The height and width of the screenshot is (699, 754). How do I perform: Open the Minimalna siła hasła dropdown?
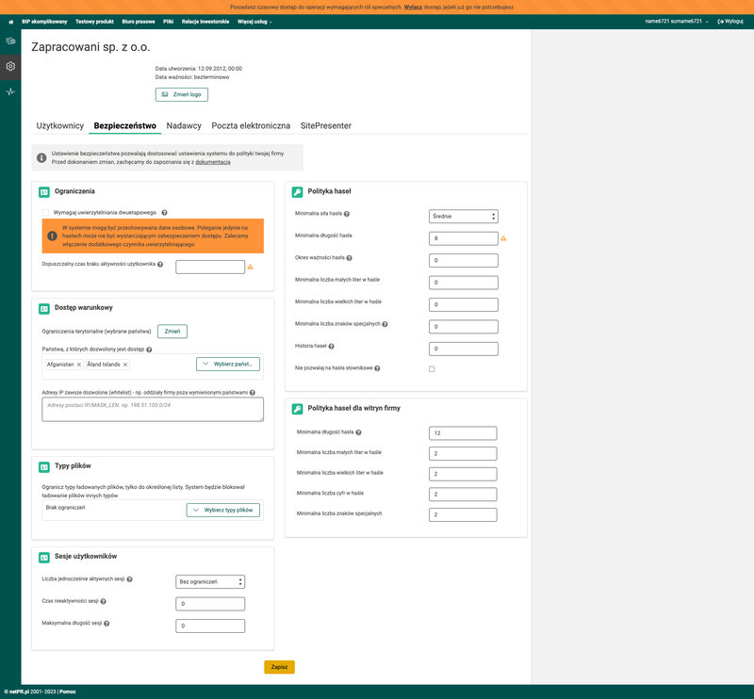coord(463,217)
